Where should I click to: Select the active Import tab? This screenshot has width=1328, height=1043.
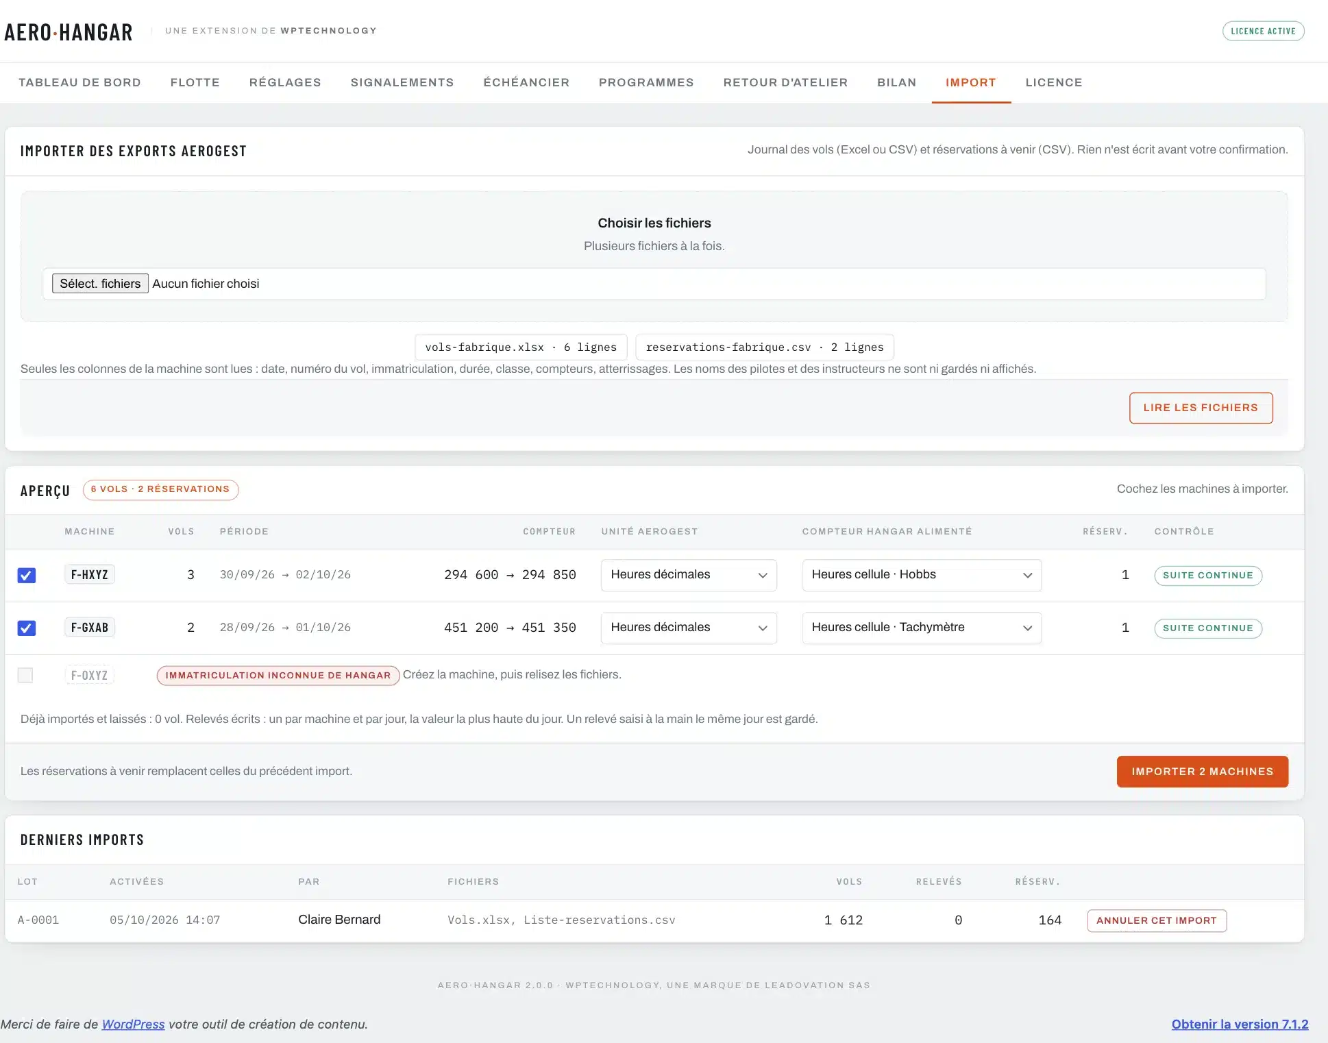(971, 82)
